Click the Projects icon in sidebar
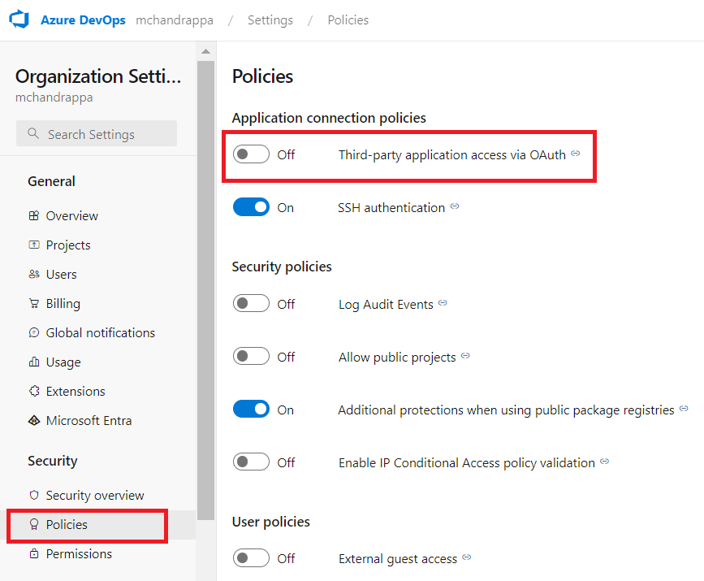 (x=34, y=245)
